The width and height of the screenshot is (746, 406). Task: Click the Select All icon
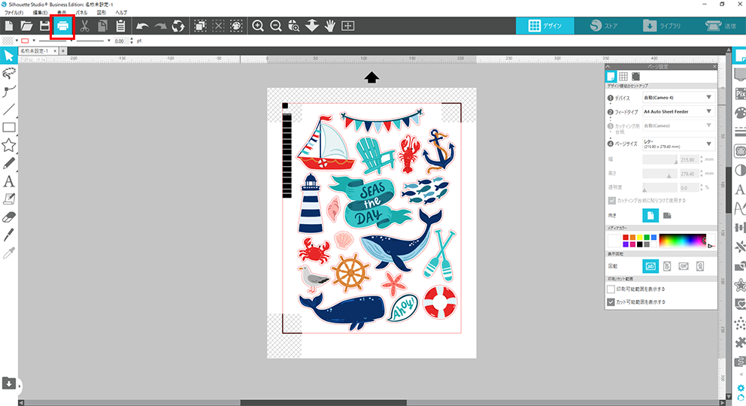click(x=200, y=26)
